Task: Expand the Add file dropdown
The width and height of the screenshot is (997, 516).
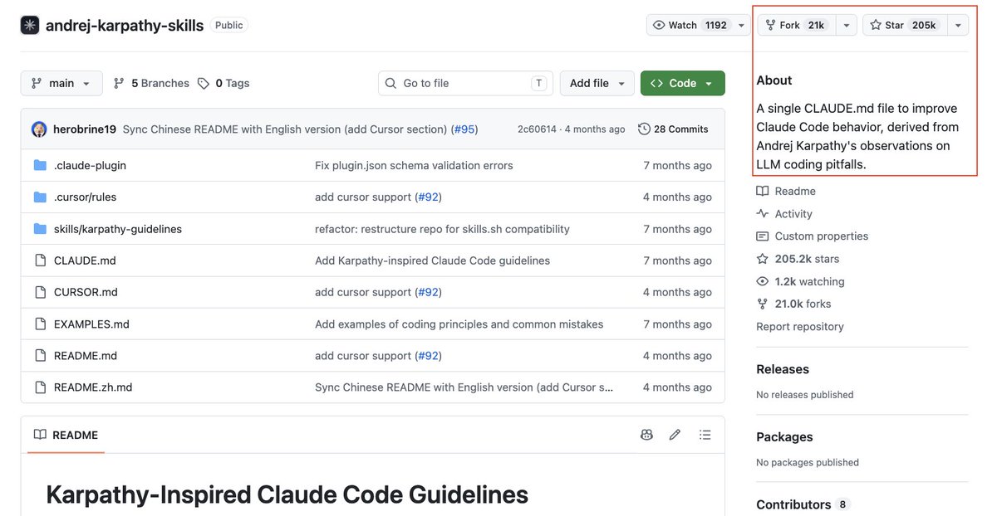Action: point(597,83)
